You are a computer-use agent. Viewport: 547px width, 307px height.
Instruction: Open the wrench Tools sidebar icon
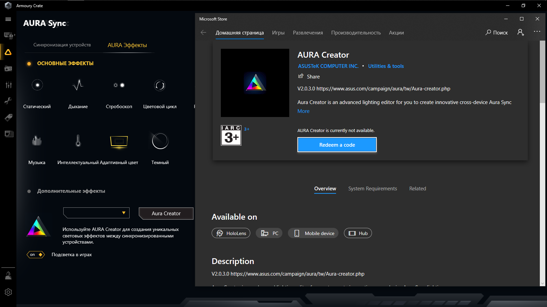[8, 101]
